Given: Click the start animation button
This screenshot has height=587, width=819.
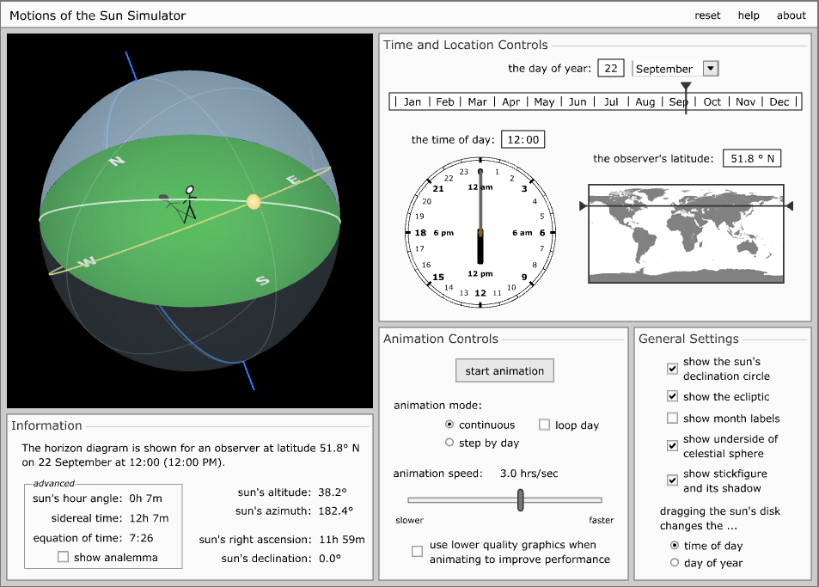Looking at the screenshot, I should 504,370.
